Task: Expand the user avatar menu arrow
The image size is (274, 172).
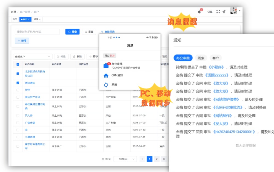Action: click(240, 11)
